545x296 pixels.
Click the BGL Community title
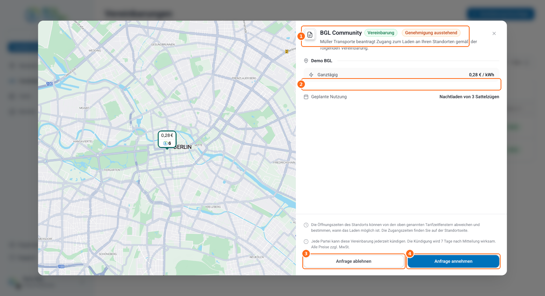pos(341,33)
